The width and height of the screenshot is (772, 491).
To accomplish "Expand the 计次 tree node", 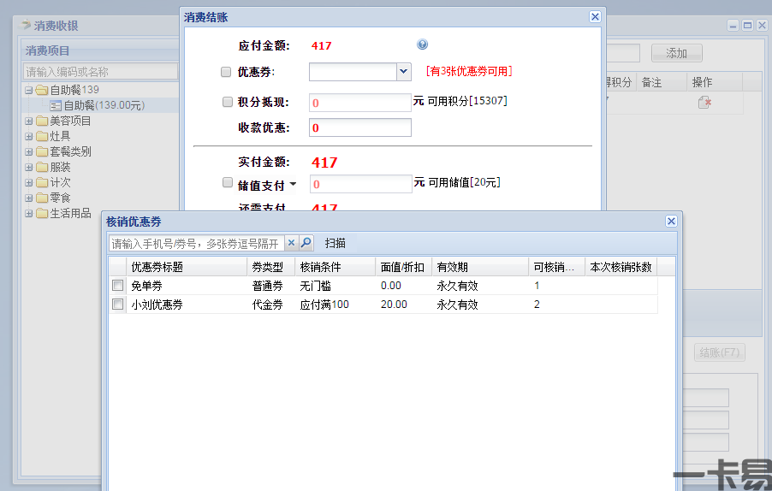I will click(28, 182).
